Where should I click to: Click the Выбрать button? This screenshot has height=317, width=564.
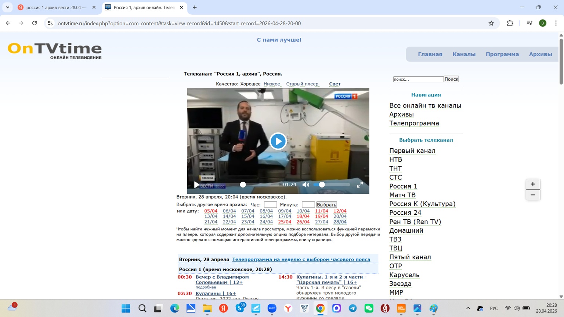tap(326, 205)
